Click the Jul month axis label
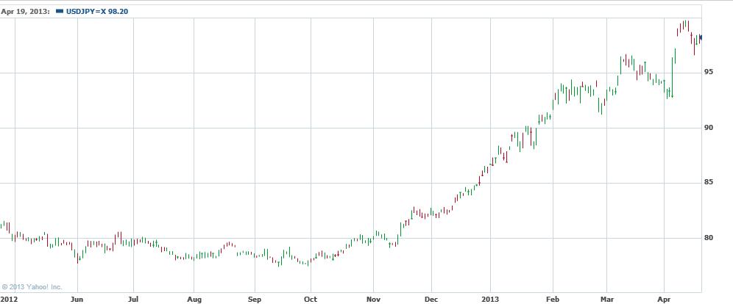 tap(133, 299)
